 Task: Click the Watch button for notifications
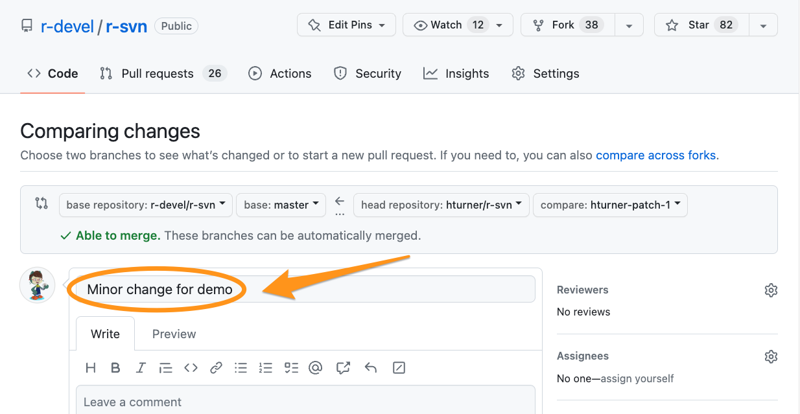coord(446,25)
